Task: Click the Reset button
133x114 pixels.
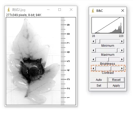Action: 116,80
